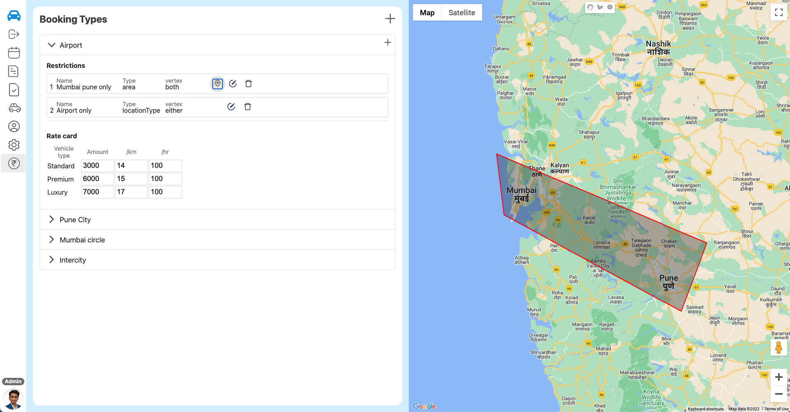Click the Luxury per km field 17

pos(131,192)
